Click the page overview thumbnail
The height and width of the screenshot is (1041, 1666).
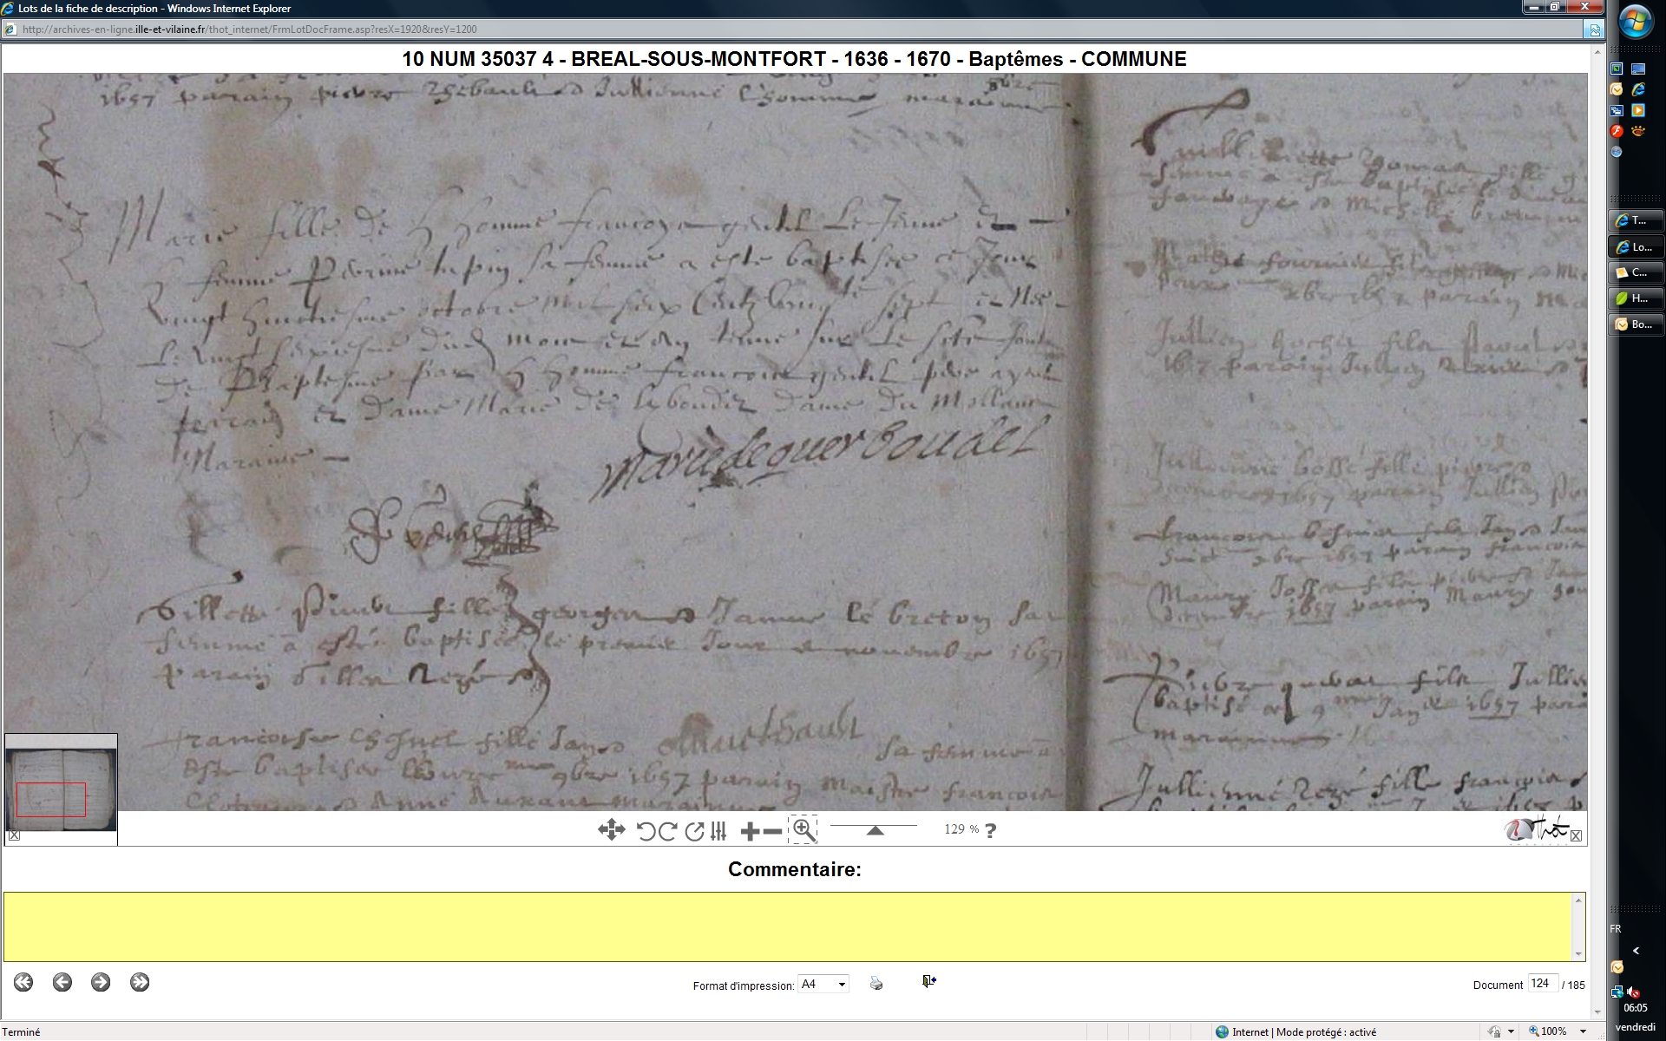click(x=61, y=783)
